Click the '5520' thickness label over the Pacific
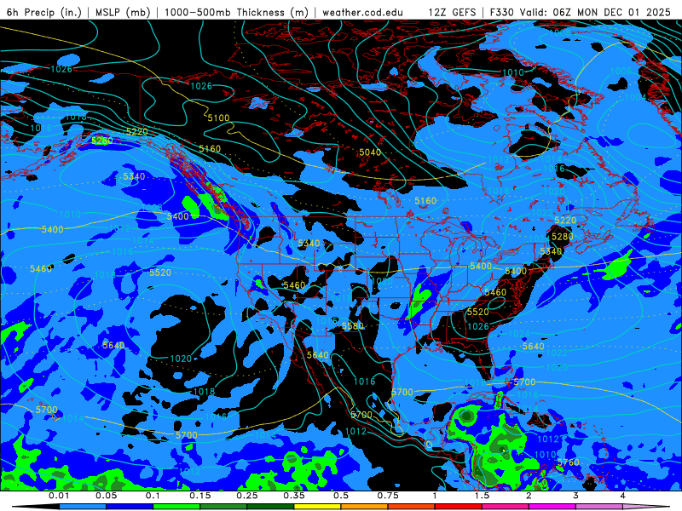Image resolution: width=682 pixels, height=511 pixels. coord(160,273)
